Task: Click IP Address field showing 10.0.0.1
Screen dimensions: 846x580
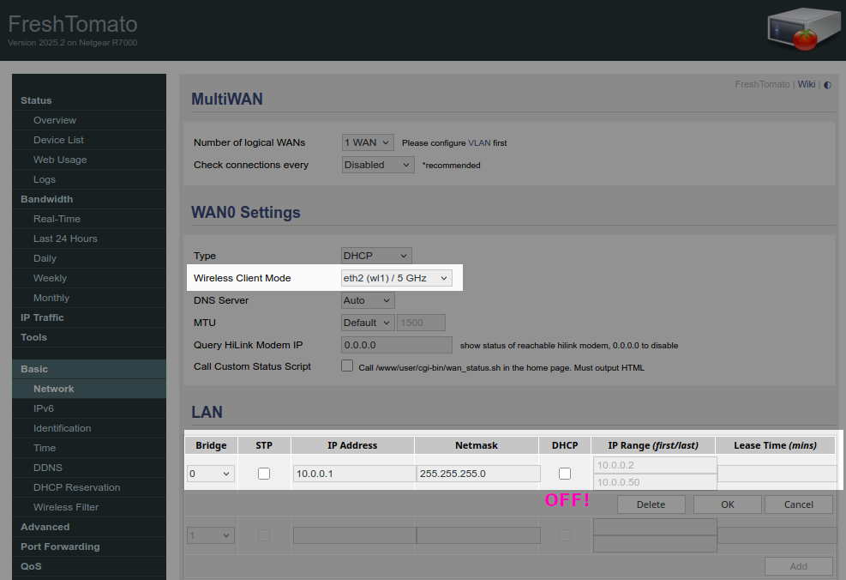Action: click(x=355, y=474)
